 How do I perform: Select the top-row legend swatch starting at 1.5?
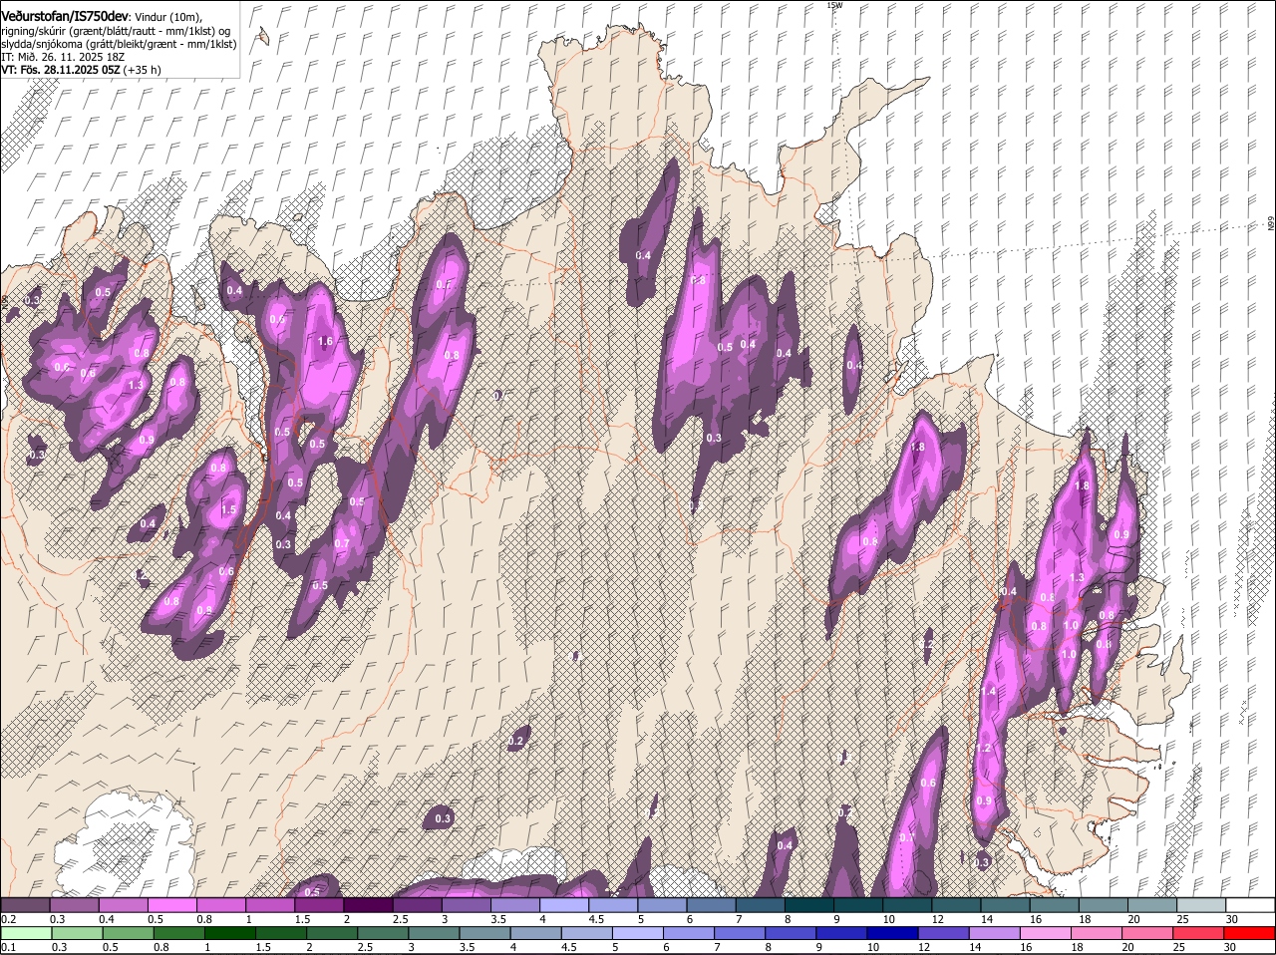(319, 905)
